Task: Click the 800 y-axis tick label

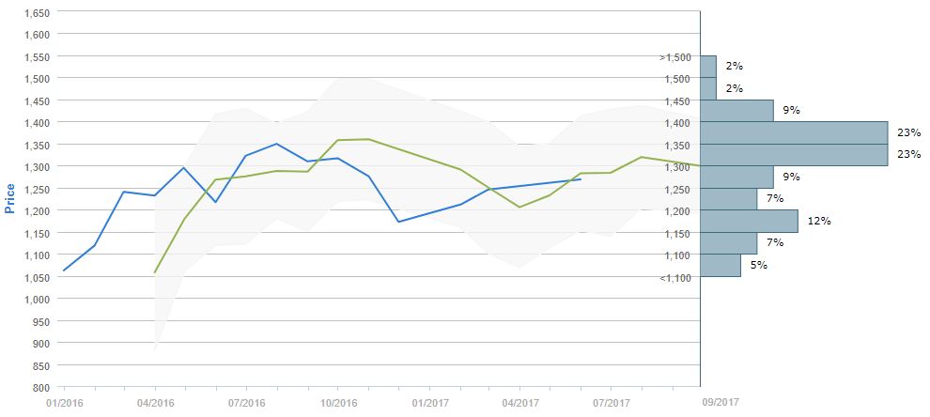Action: point(42,387)
